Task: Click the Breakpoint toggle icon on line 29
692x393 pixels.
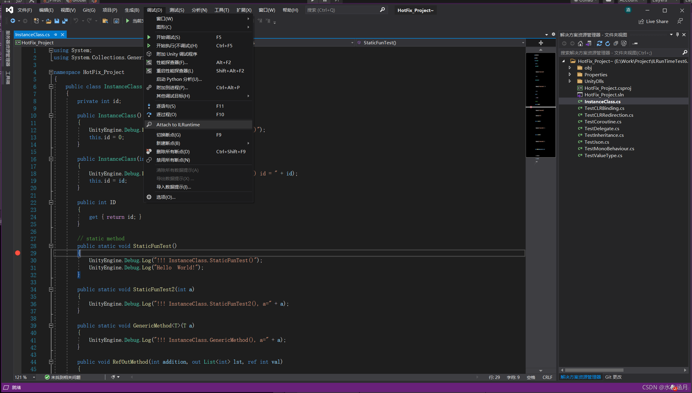Action: [18, 253]
